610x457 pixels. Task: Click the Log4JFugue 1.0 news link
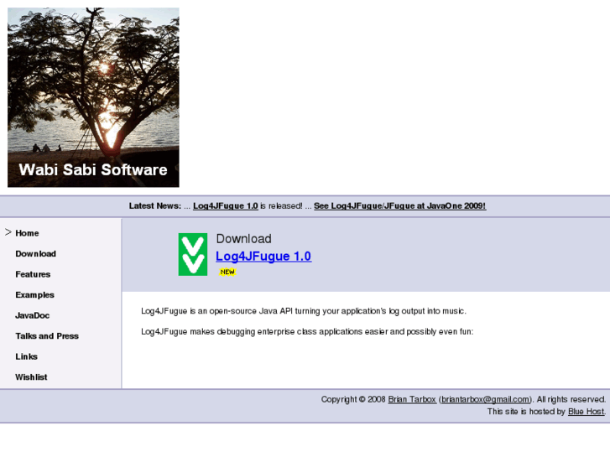(226, 205)
